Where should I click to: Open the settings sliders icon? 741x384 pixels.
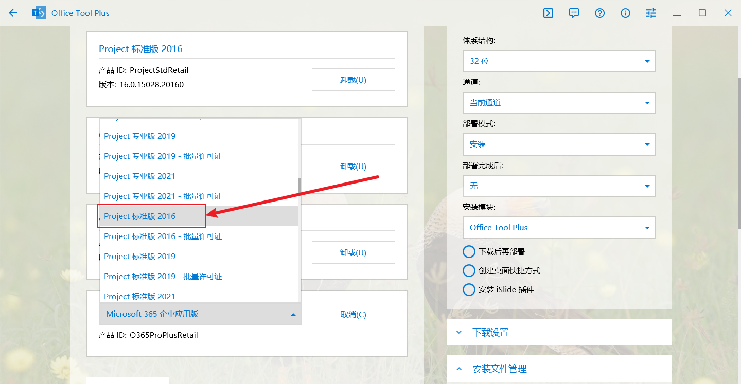(x=651, y=13)
